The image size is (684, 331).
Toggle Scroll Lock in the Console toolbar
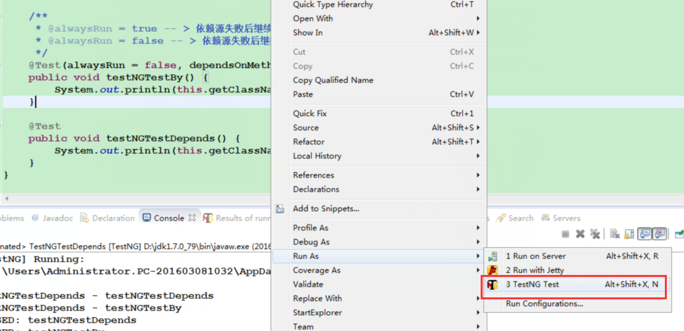[629, 234]
